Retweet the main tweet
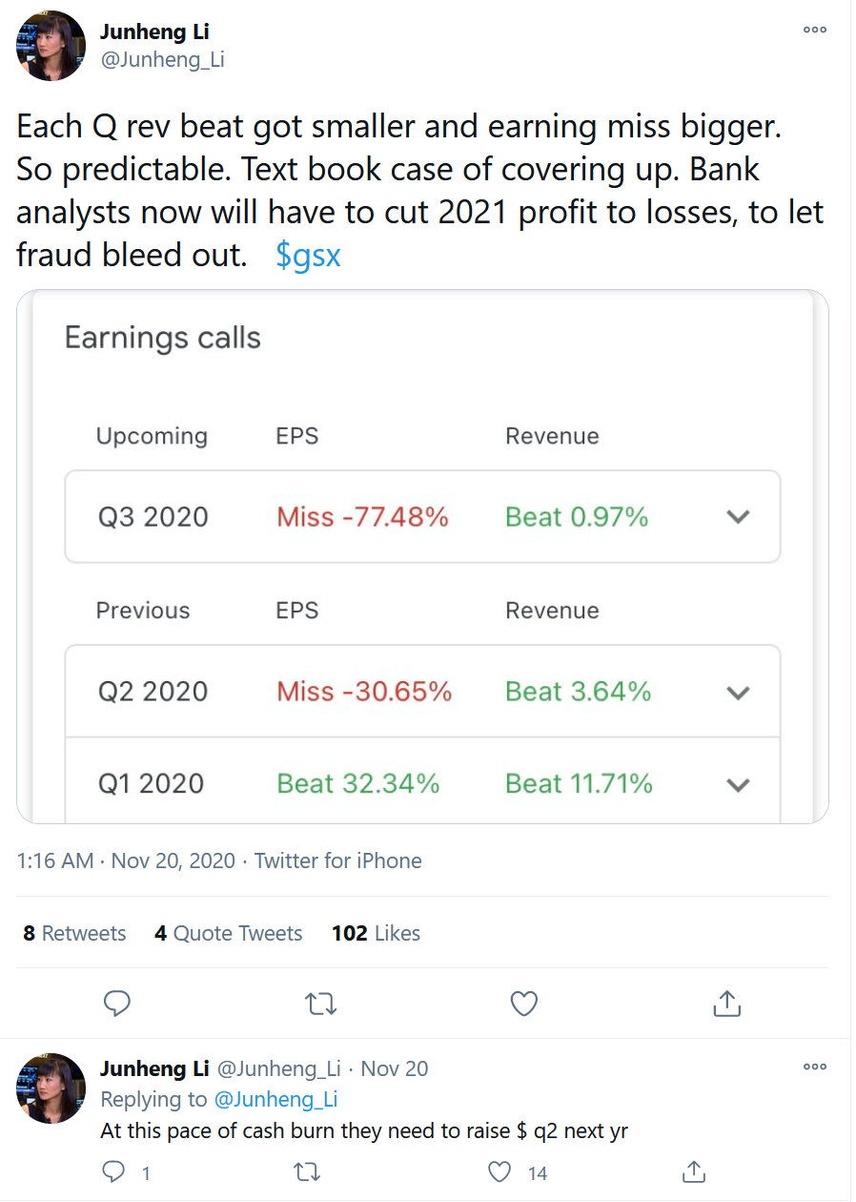 coord(320,1003)
